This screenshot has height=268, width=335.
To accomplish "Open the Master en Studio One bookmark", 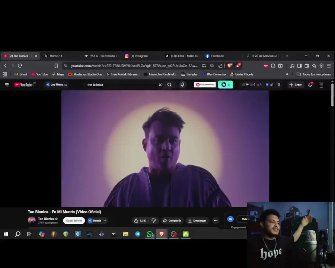I will point(85,74).
